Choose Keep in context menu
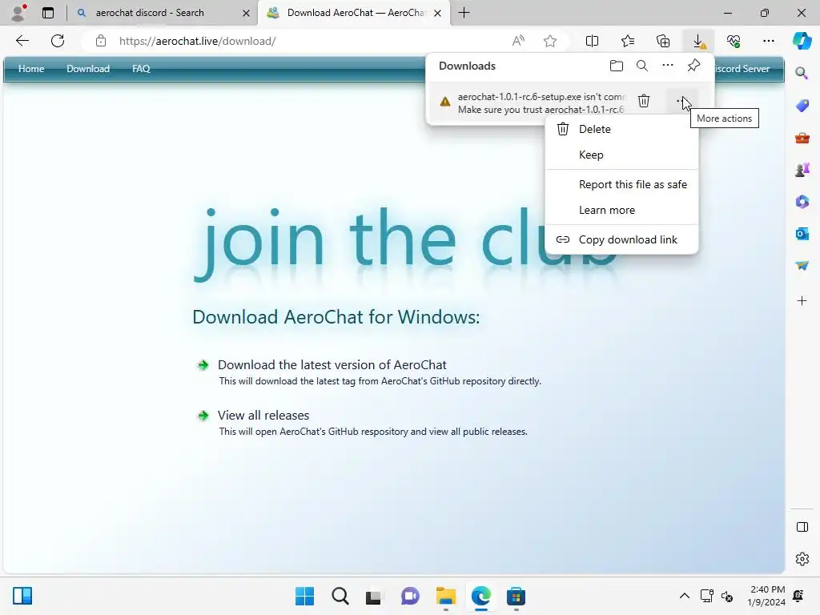The width and height of the screenshot is (820, 615). [621, 155]
